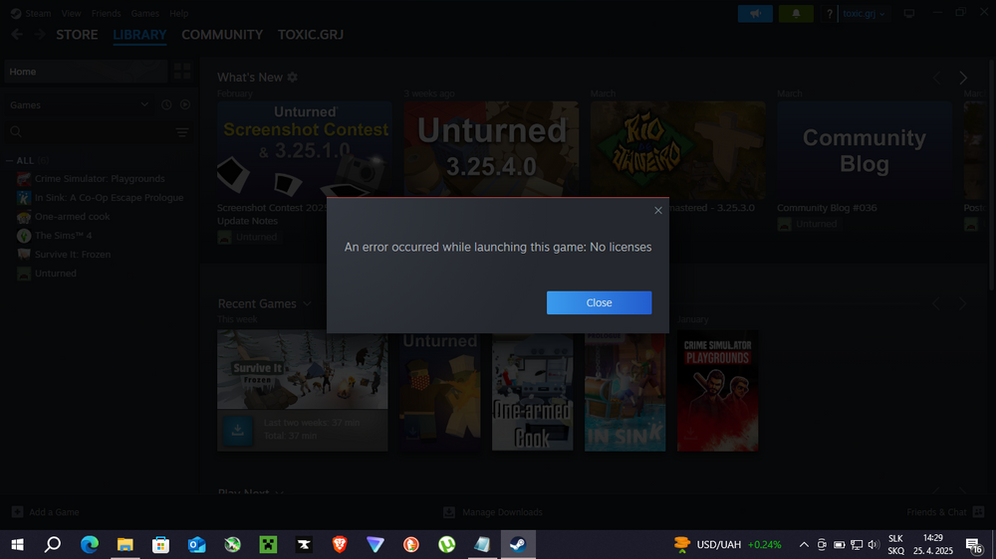
Task: Click Add a Game button
Action: coord(46,512)
